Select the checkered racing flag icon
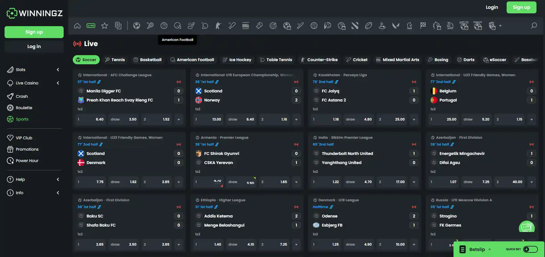The image size is (545, 257). (423, 26)
